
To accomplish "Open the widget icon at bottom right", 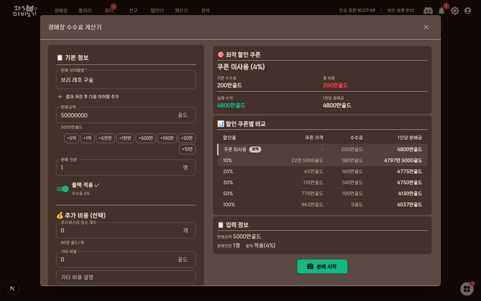I will [467, 289].
